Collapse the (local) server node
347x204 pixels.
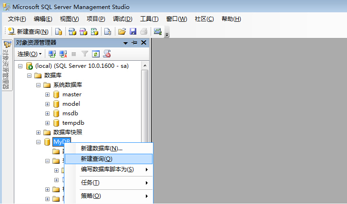pyautogui.click(x=20, y=66)
